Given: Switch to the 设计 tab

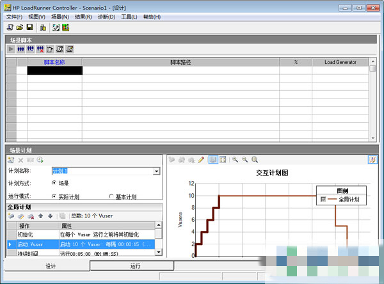Looking at the screenshot, I should coord(47,266).
